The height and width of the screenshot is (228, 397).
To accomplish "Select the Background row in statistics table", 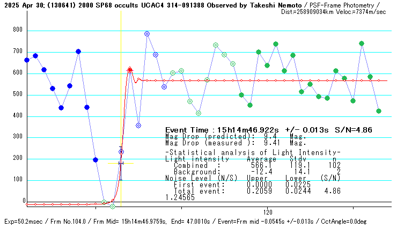I will coord(252,172).
